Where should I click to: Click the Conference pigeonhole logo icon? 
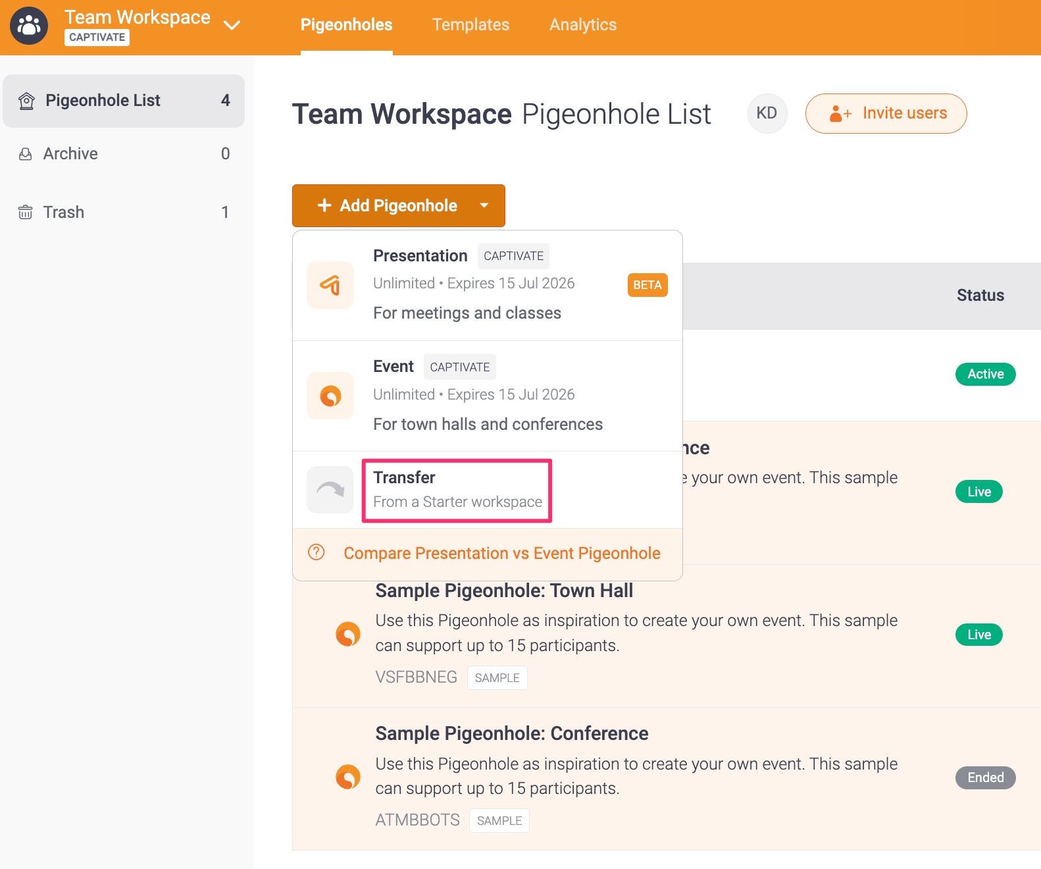(348, 777)
